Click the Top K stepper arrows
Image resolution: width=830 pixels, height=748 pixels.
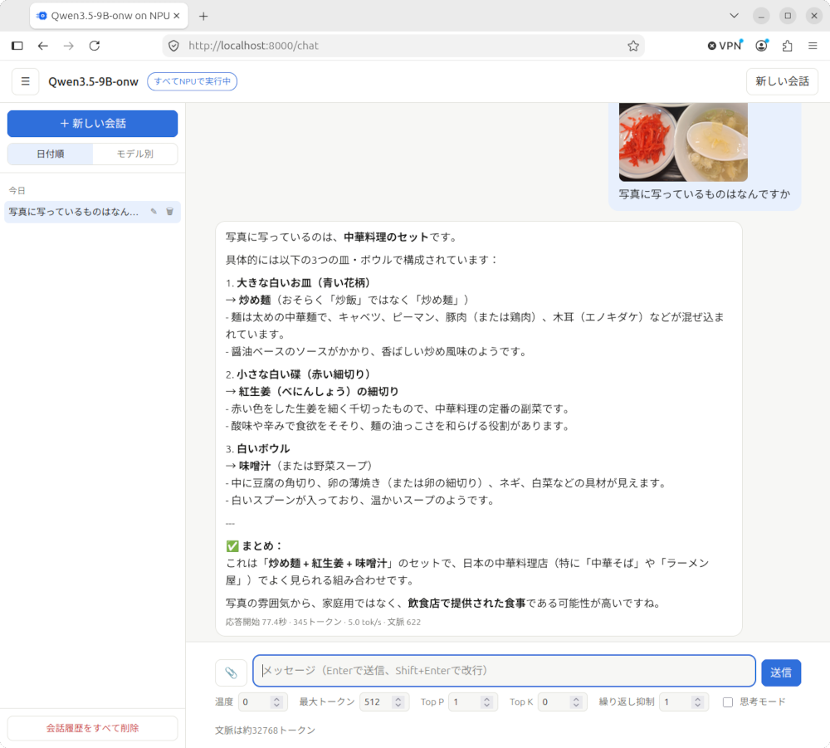pyautogui.click(x=576, y=702)
